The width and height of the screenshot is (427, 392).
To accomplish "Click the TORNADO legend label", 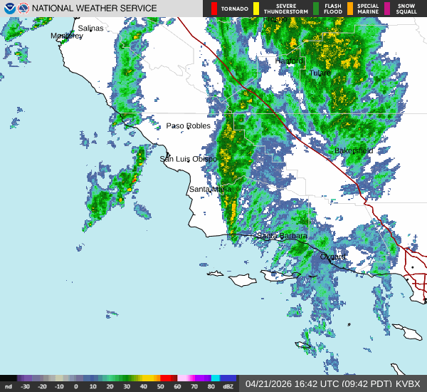I will (x=234, y=9).
